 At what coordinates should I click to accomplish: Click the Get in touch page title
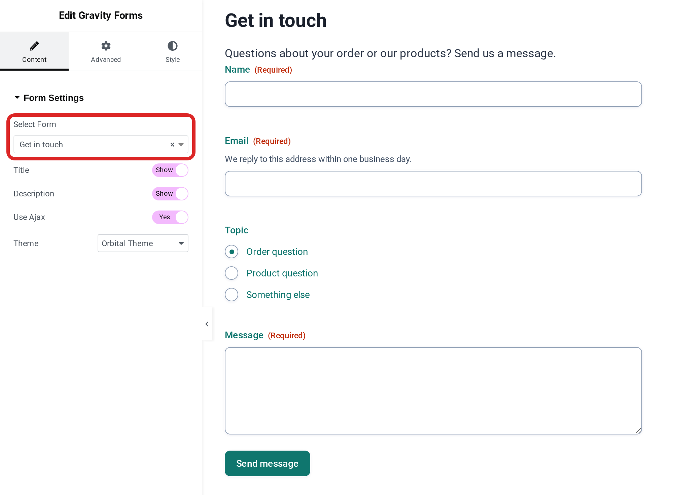276,21
